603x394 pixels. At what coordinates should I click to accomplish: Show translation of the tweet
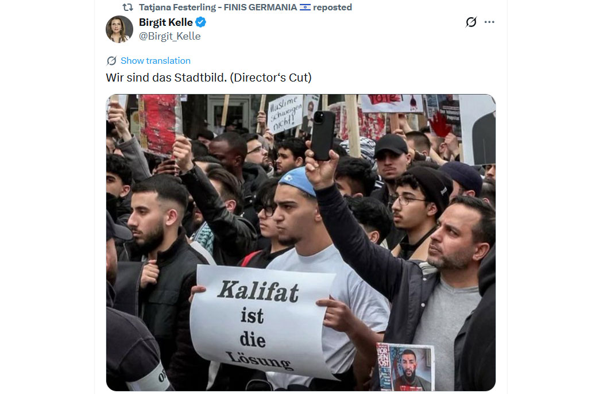pos(156,61)
